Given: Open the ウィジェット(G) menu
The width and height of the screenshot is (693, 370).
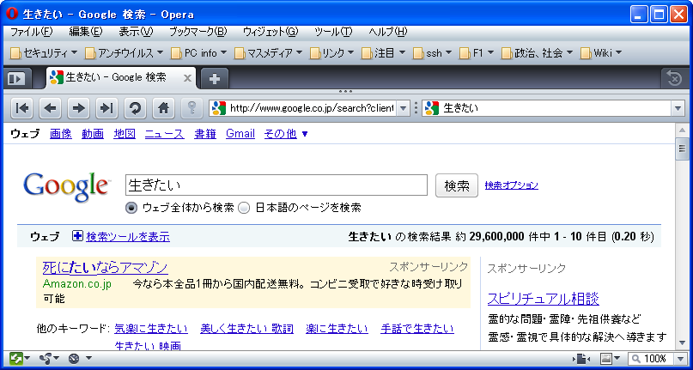Looking at the screenshot, I should point(271,32).
